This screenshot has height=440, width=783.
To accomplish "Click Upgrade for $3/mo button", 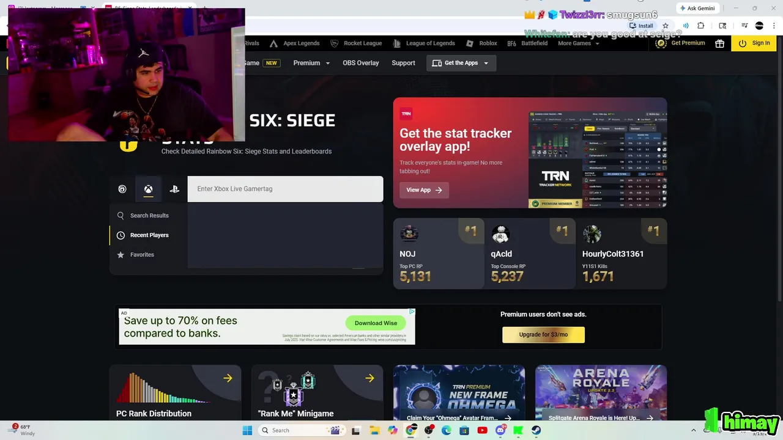I will (543, 335).
